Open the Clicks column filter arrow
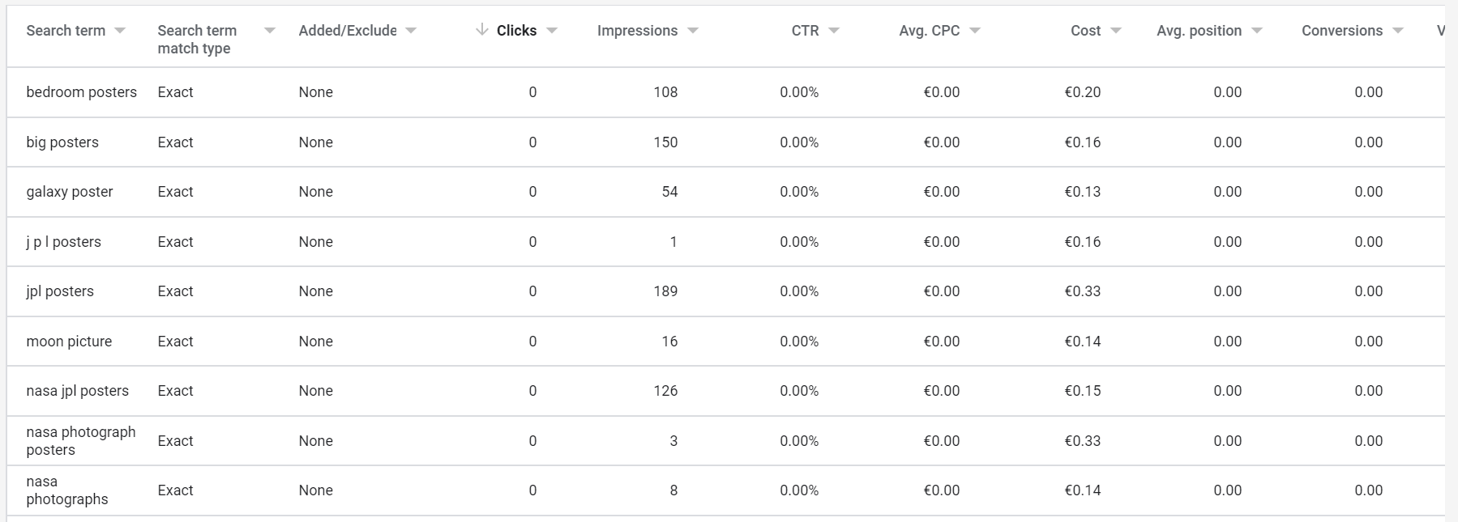Screen dimensions: 1458x522 point(552,31)
